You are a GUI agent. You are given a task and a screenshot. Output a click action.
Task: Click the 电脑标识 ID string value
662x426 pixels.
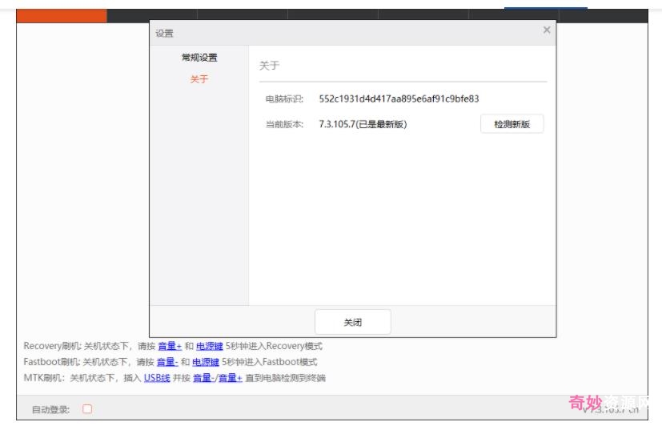[399, 98]
